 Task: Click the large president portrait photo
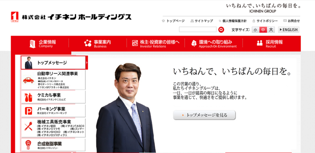pos(126,107)
